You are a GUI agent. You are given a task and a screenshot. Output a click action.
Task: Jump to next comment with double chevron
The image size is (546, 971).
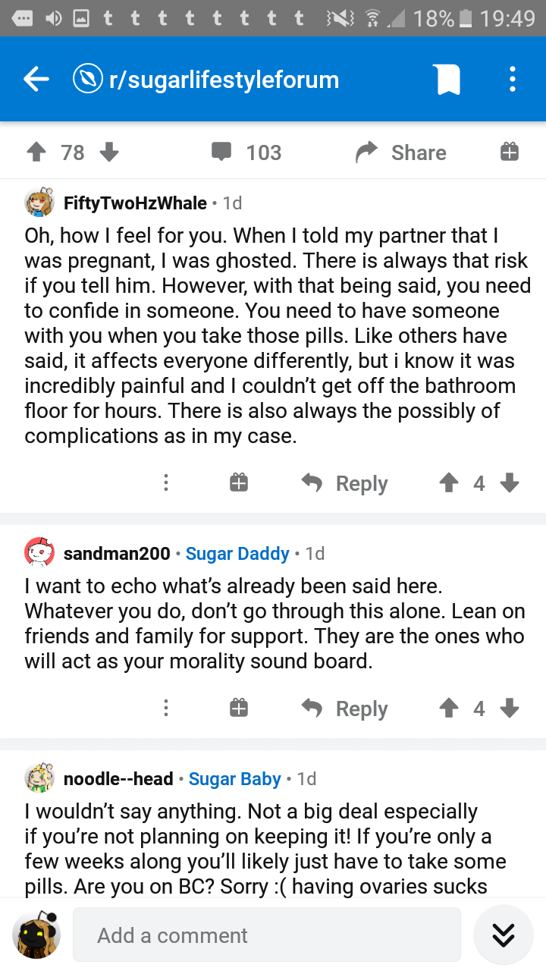pos(504,935)
